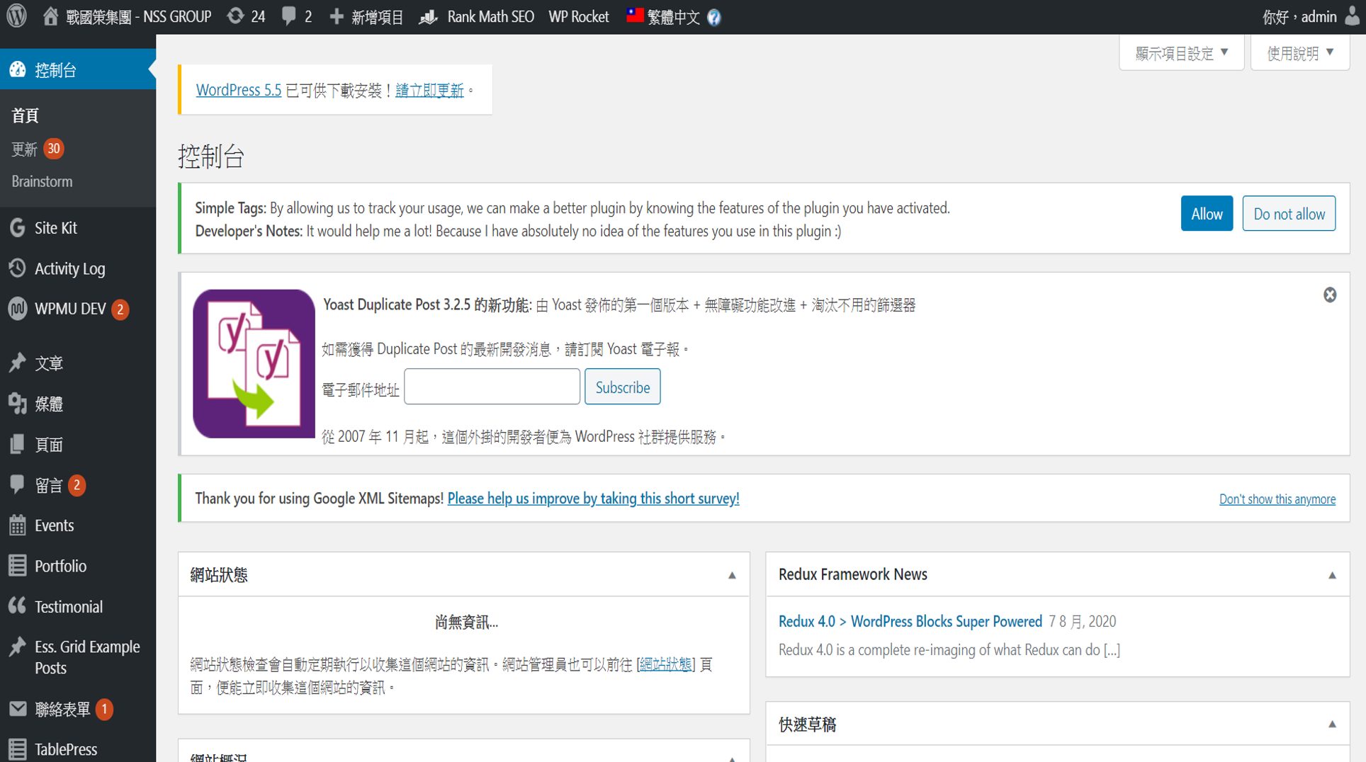Click the 電子郵件地址 input field

click(492, 387)
